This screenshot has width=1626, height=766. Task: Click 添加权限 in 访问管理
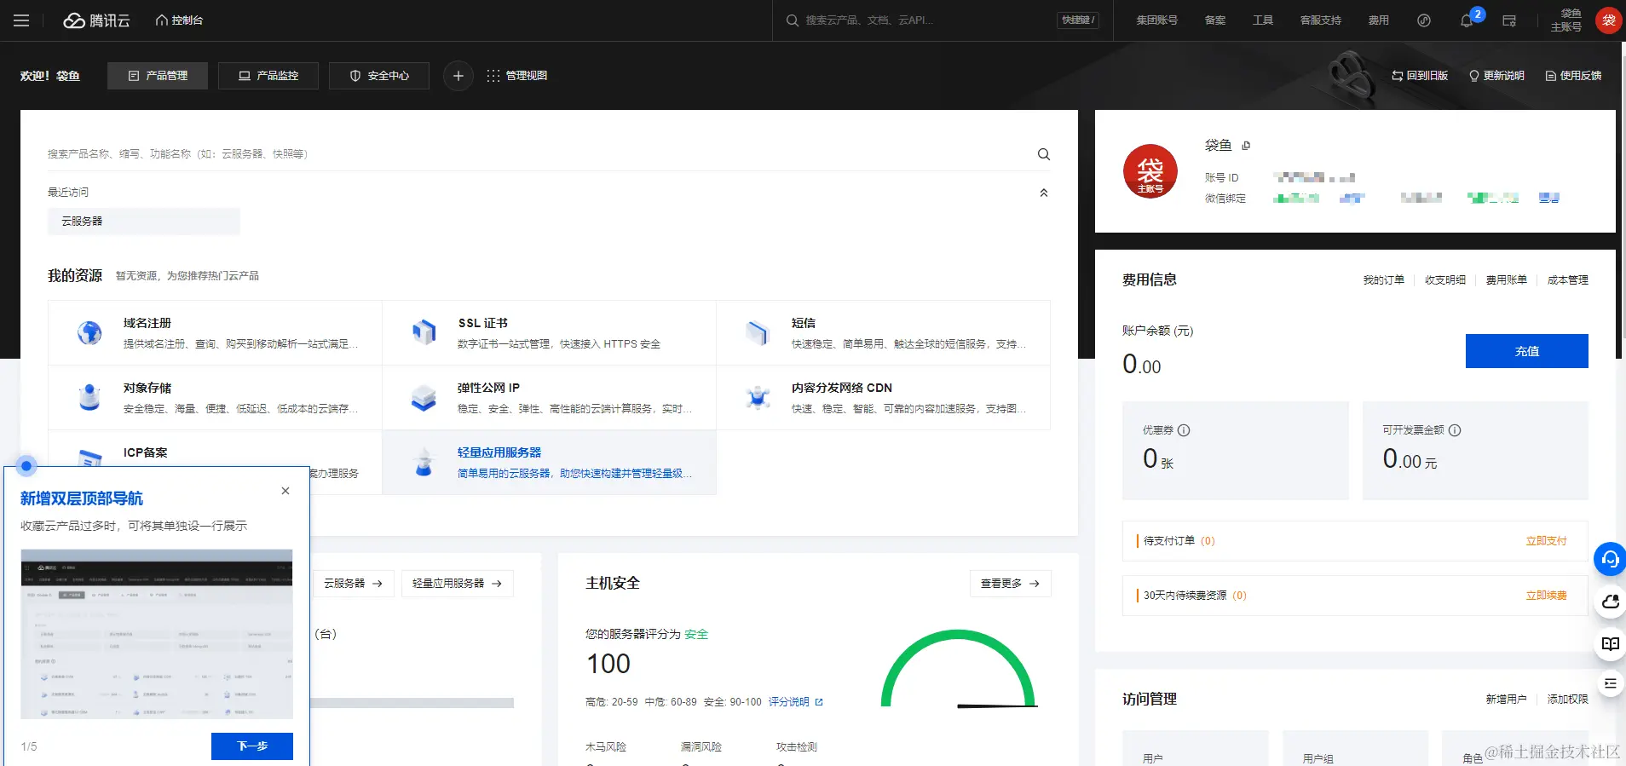pos(1568,700)
